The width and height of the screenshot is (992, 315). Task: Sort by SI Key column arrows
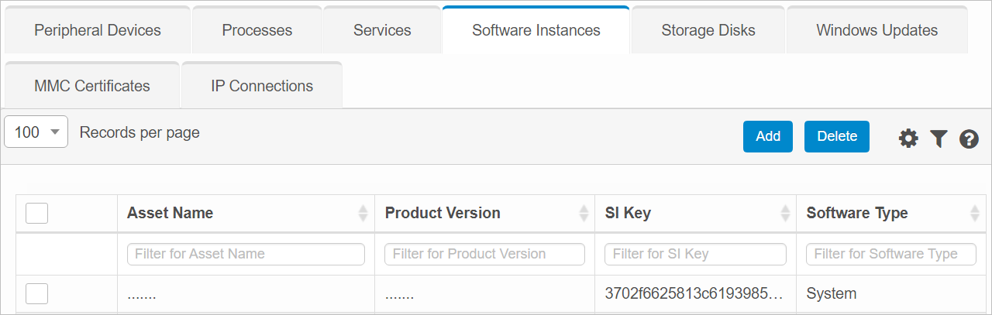click(786, 214)
